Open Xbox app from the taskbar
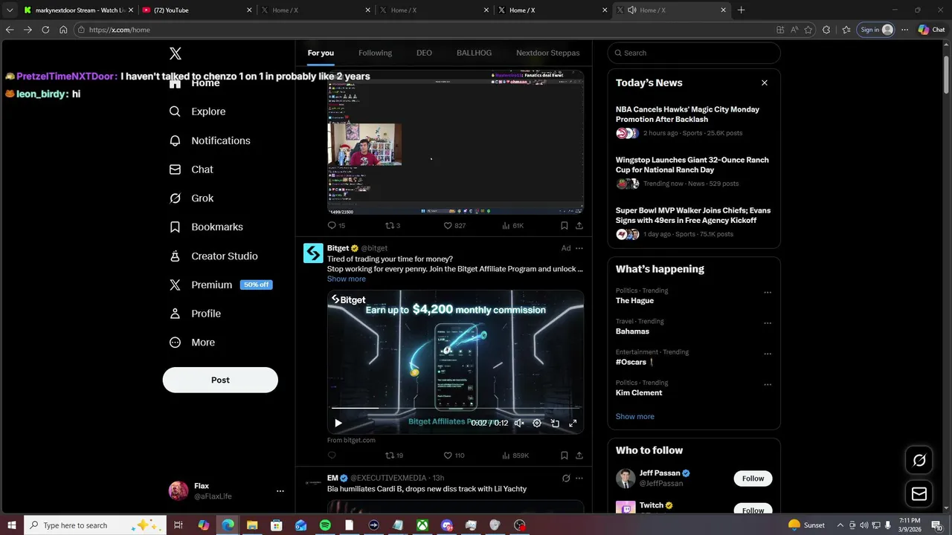Image resolution: width=952 pixels, height=535 pixels. pyautogui.click(x=422, y=525)
